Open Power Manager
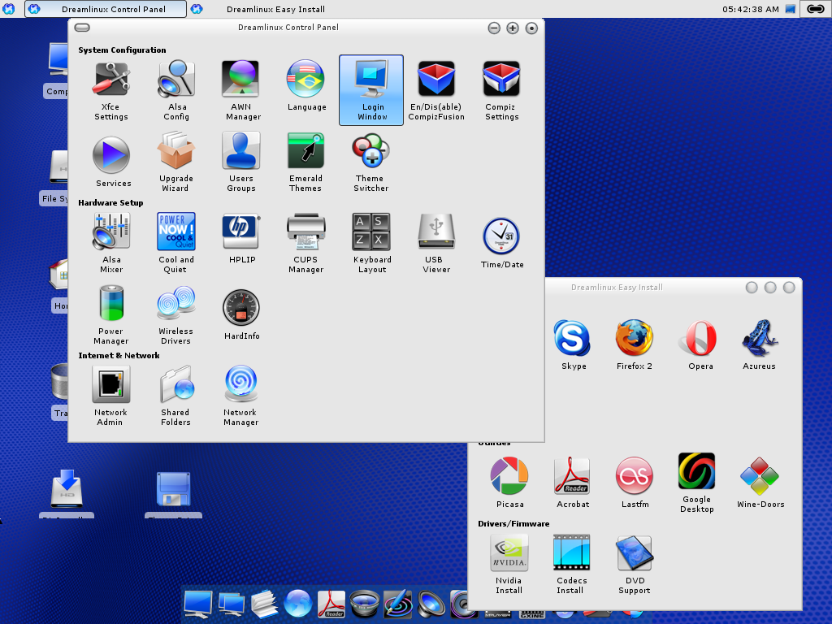 [x=111, y=314]
